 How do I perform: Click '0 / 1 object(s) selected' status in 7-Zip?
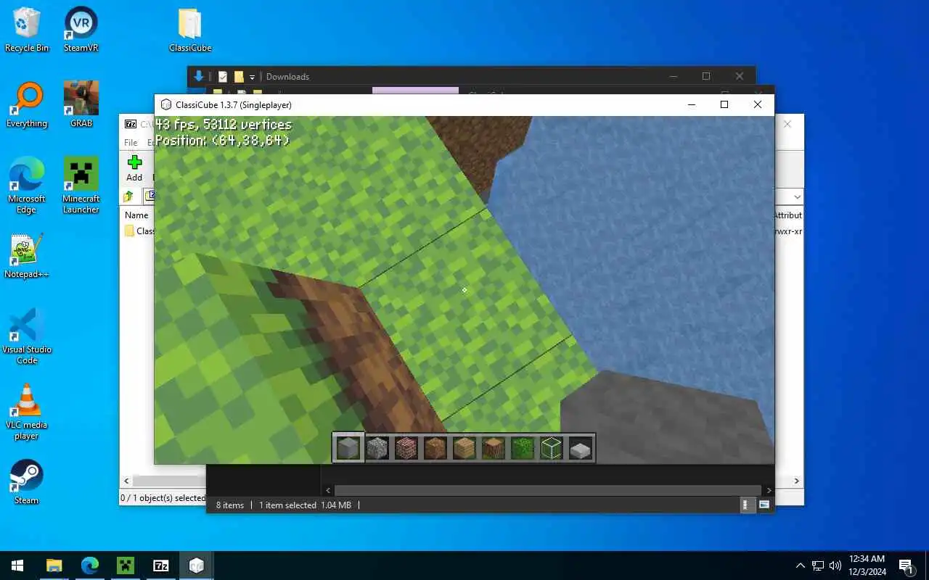click(164, 498)
